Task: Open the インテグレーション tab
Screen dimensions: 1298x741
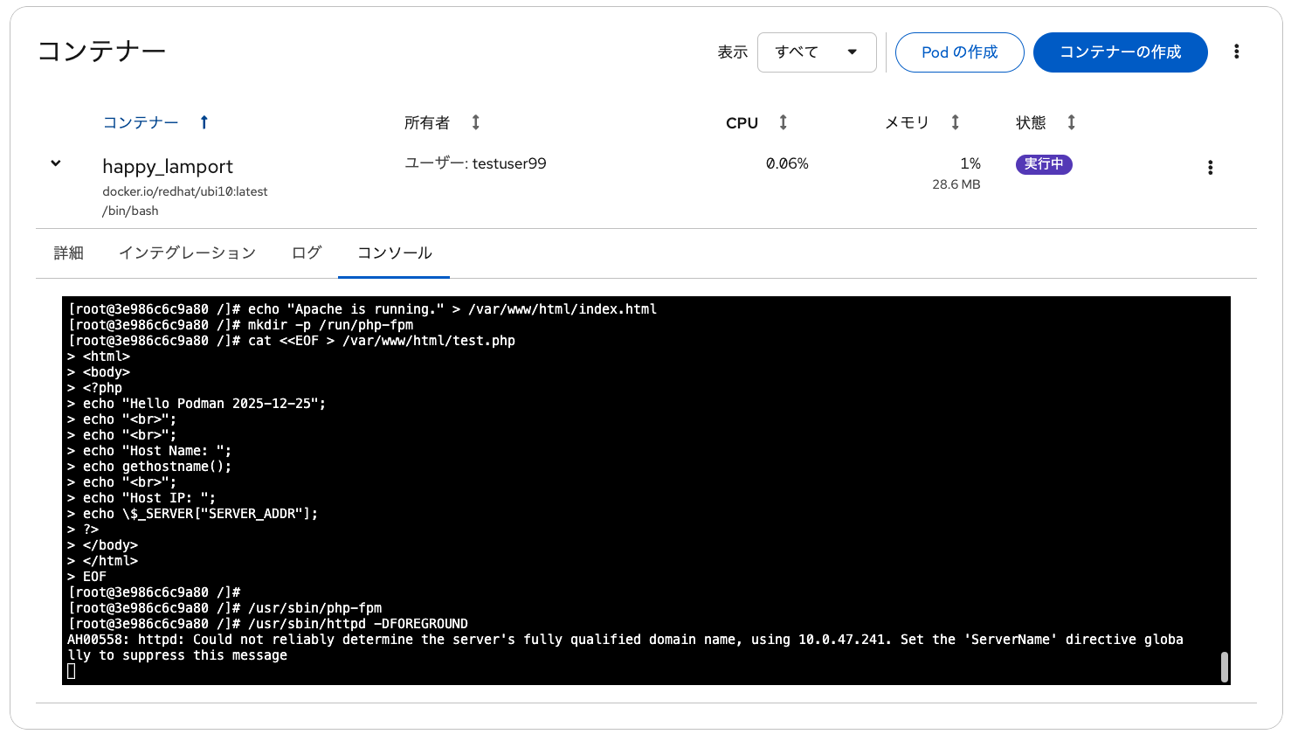Action: [187, 253]
